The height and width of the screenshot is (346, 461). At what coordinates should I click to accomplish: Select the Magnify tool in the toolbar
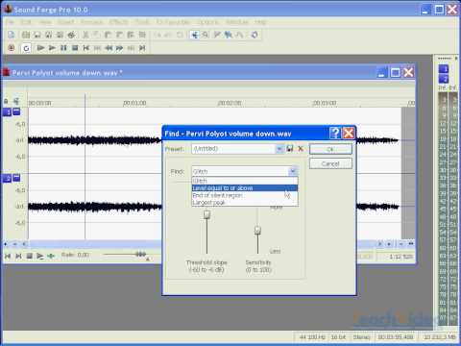click(206, 35)
